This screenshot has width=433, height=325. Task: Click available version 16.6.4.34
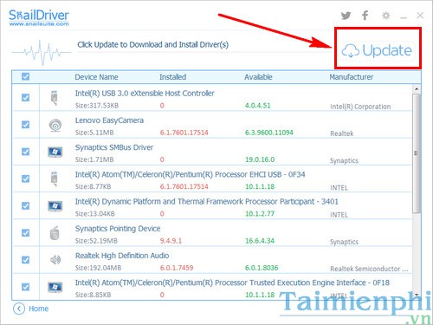click(x=260, y=241)
